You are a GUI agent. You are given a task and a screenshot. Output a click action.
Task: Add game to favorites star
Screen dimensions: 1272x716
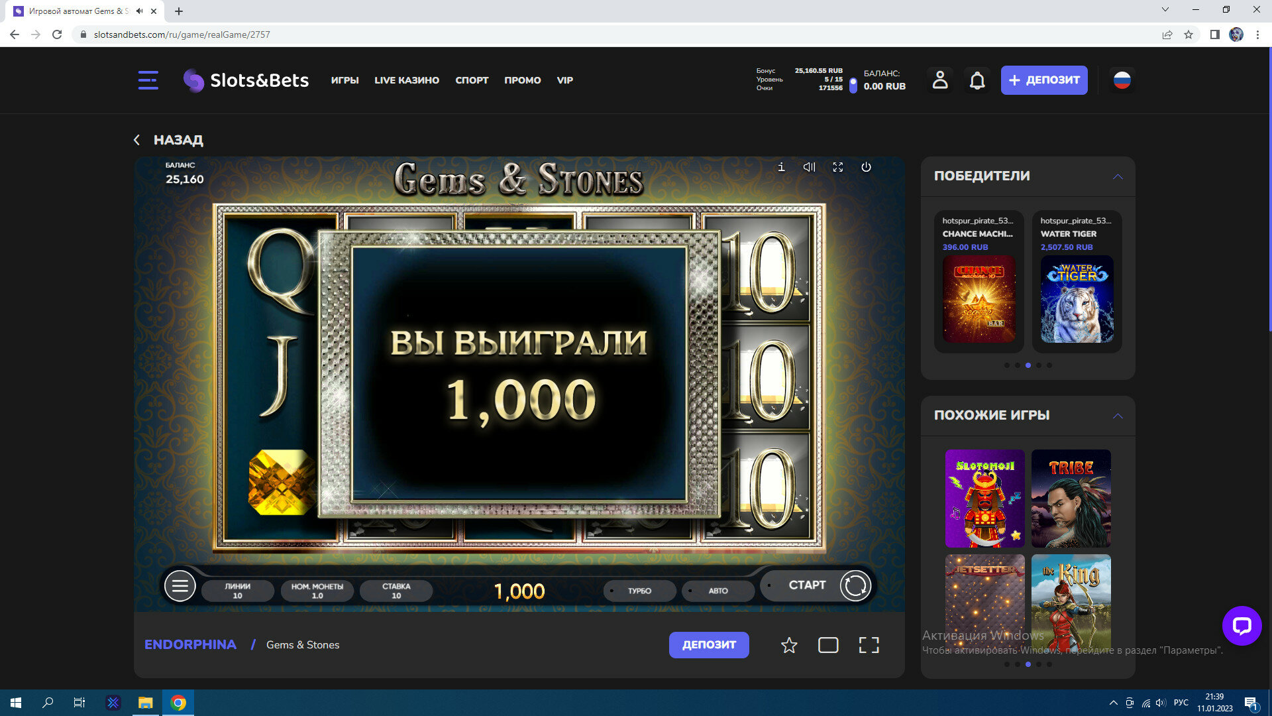click(x=788, y=645)
